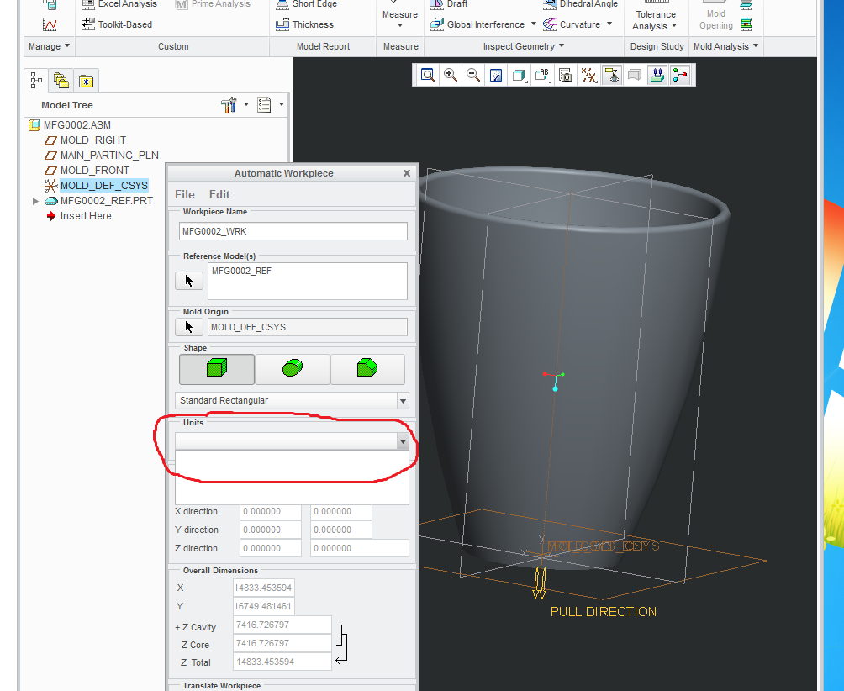Click the Refit model icon
Screen dimensions: 844x691
coord(428,75)
